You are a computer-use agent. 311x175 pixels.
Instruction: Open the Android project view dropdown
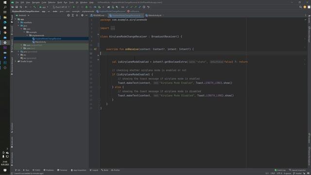[22, 15]
